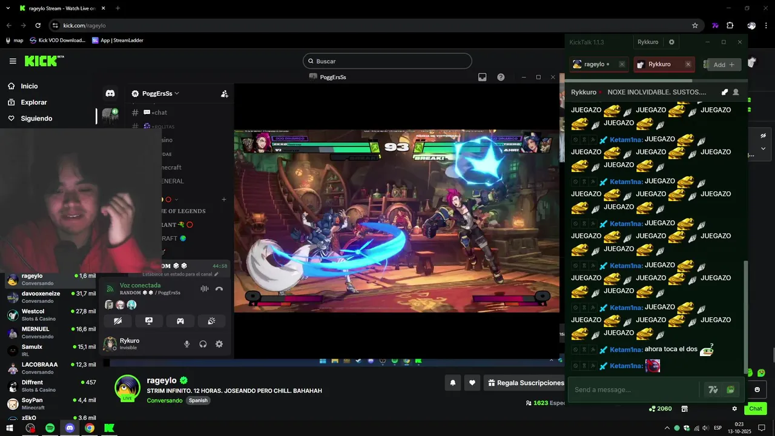Open Samulx channel in sidebar
Viewport: 775px width, 436px height.
[50, 350]
